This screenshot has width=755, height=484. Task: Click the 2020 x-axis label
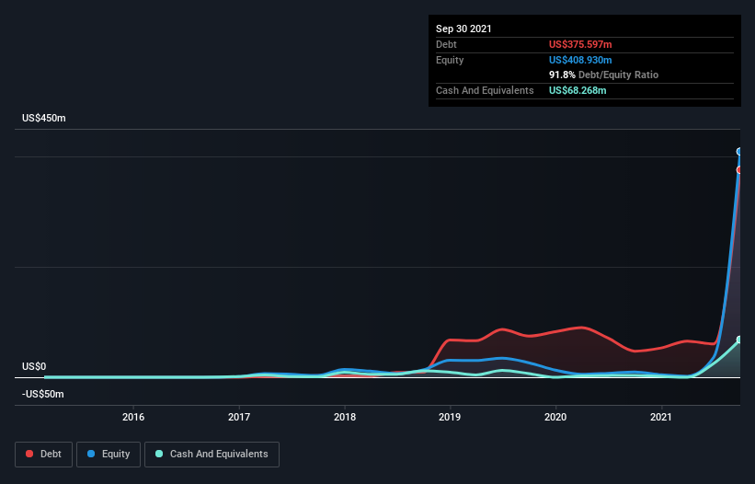[555, 417]
